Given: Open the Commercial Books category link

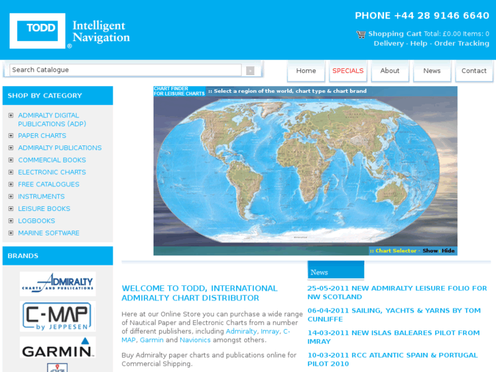Looking at the screenshot, I should pos(52,160).
